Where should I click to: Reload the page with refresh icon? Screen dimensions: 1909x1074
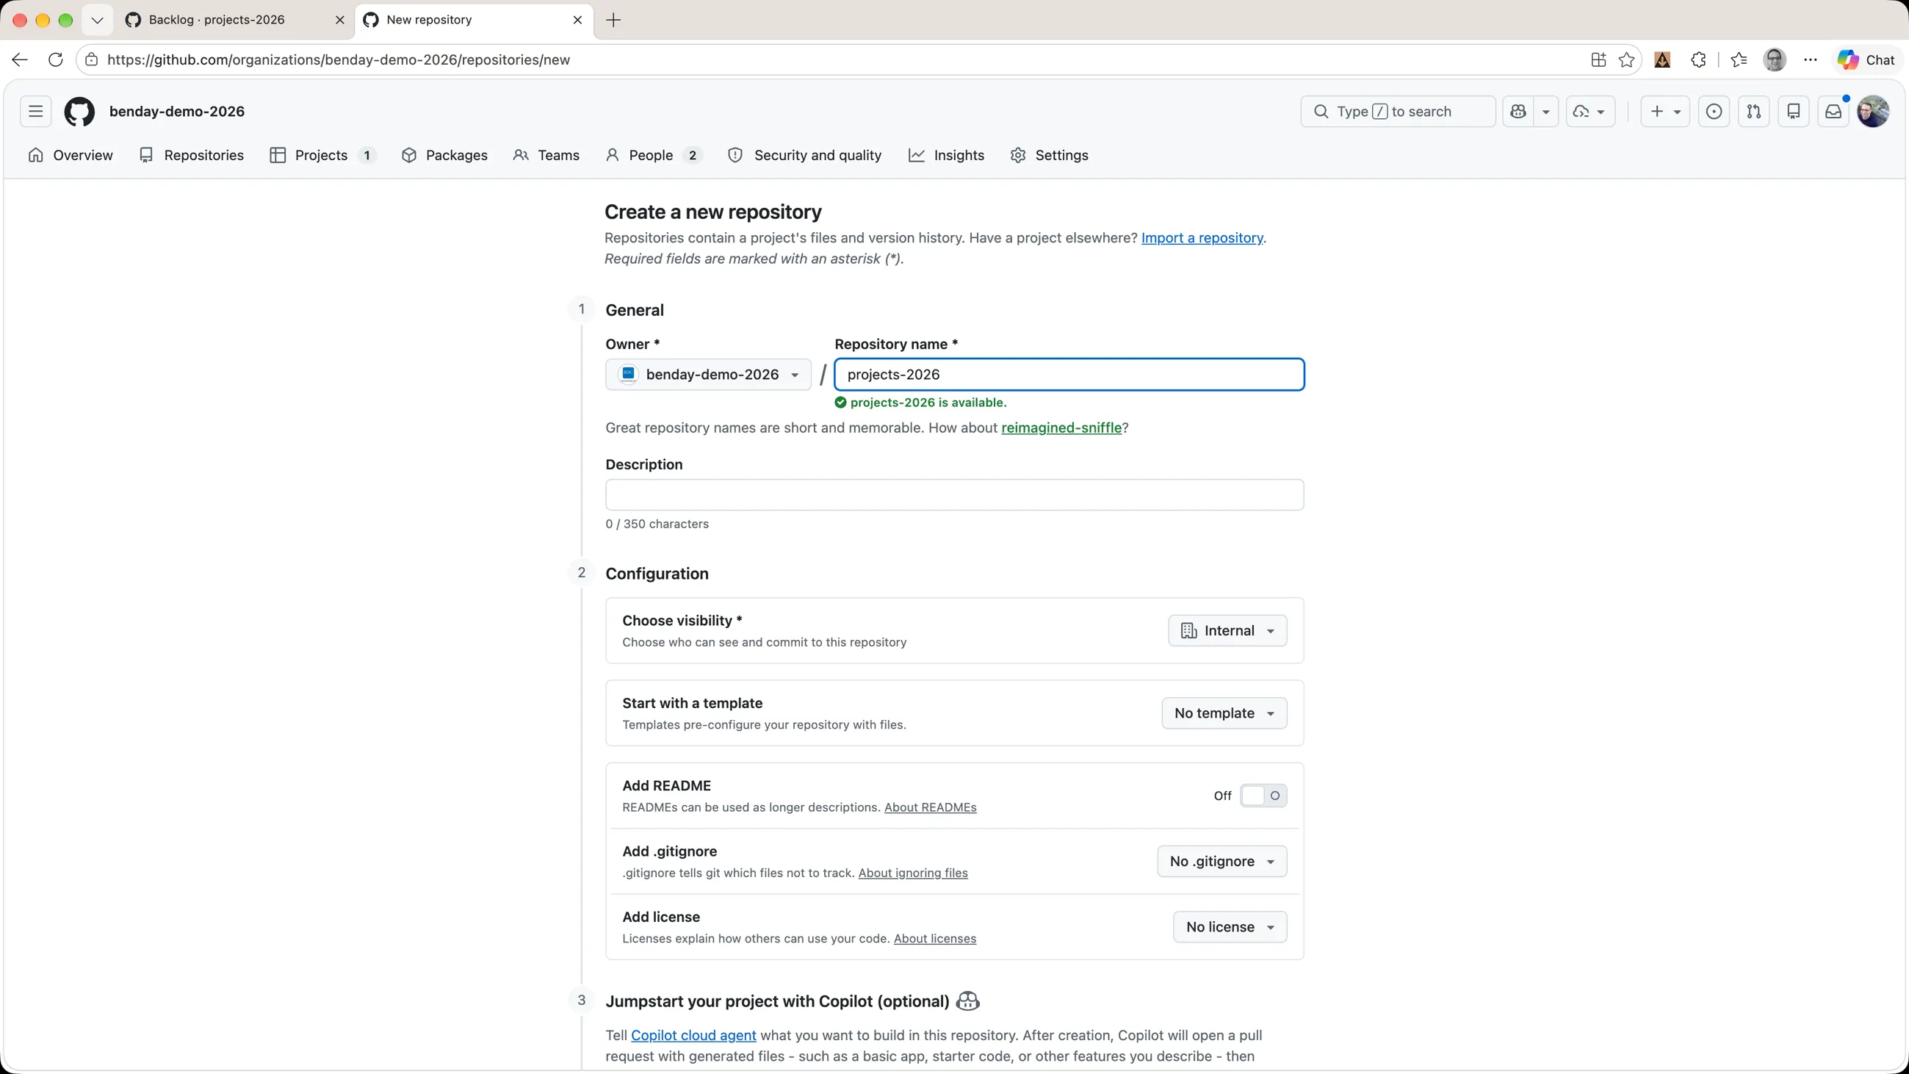click(56, 60)
